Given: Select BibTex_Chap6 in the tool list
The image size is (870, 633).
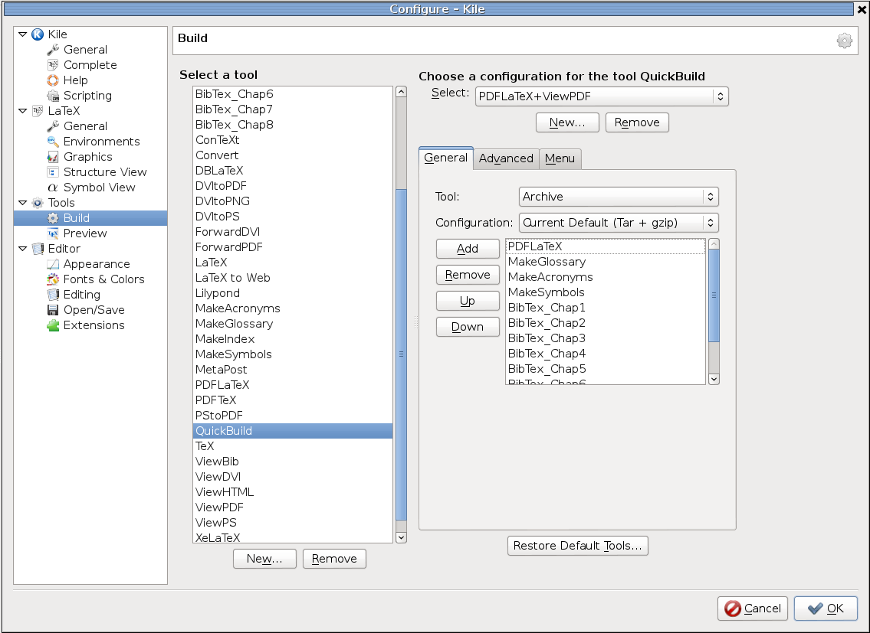Looking at the screenshot, I should point(293,94).
